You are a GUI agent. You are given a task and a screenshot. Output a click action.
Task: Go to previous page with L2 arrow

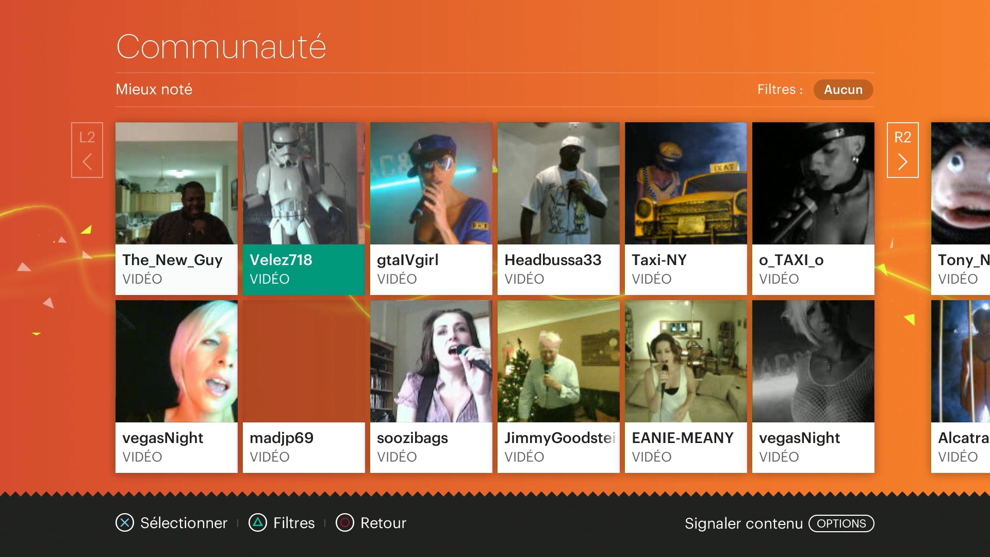pyautogui.click(x=87, y=150)
